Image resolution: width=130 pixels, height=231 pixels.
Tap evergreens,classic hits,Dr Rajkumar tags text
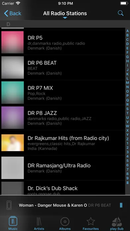point(61,144)
